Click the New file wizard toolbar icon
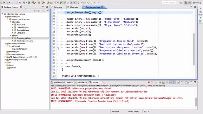 click(x=3, y=3)
